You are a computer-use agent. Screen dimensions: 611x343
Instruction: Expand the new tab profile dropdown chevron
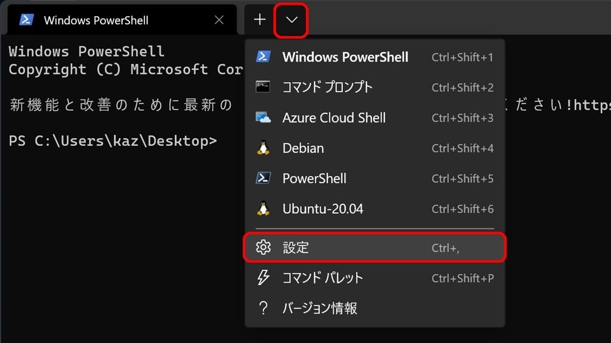tap(292, 20)
